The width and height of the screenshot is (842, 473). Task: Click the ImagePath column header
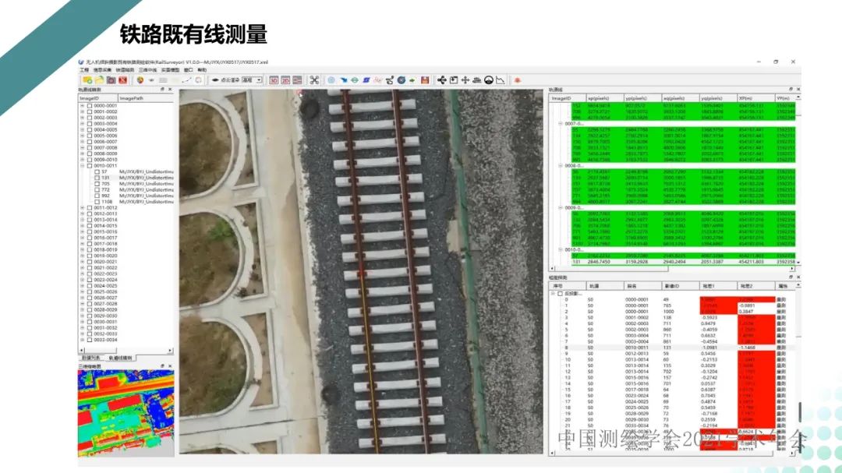tap(132, 98)
